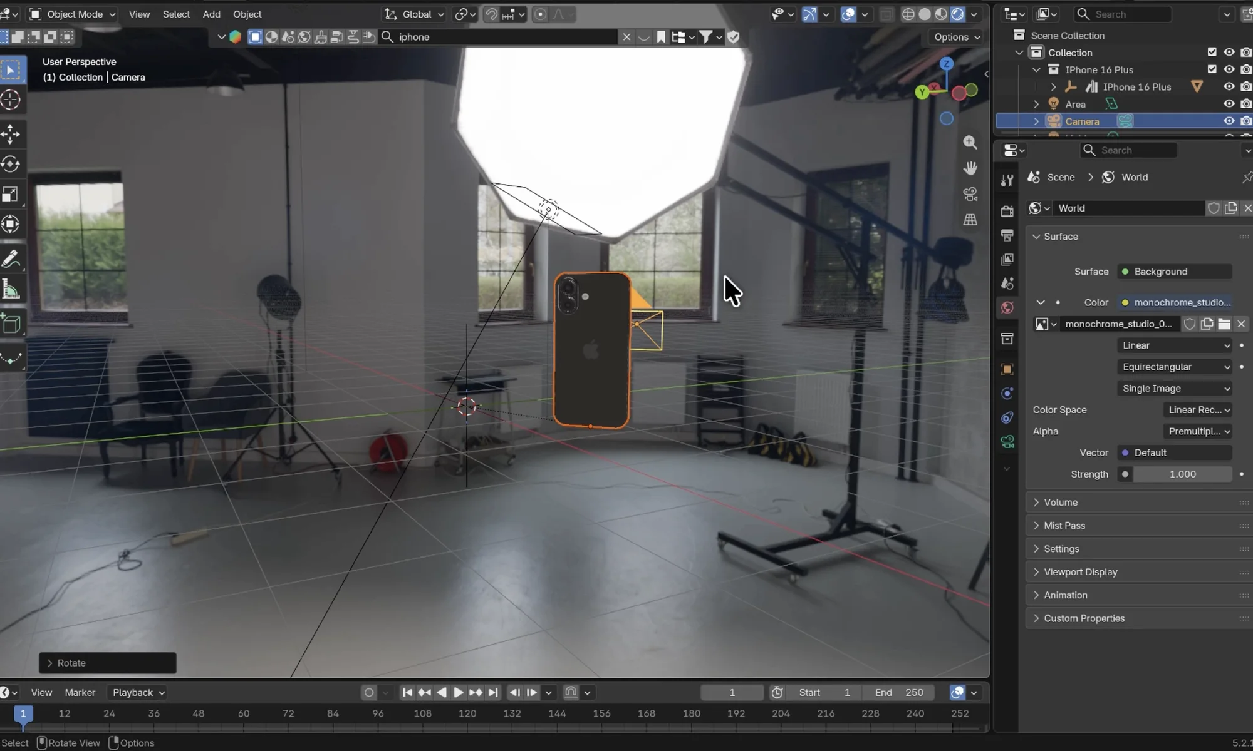
Task: Toggle camera view icon in viewport
Action: point(970,194)
